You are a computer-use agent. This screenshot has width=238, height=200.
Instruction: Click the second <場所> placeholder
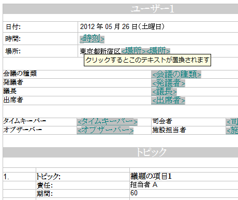[158, 51]
